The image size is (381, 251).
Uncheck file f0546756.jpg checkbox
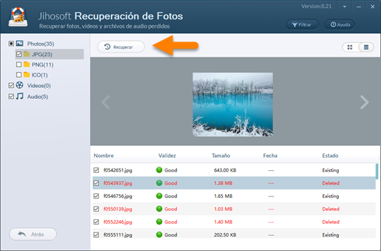coord(96,196)
